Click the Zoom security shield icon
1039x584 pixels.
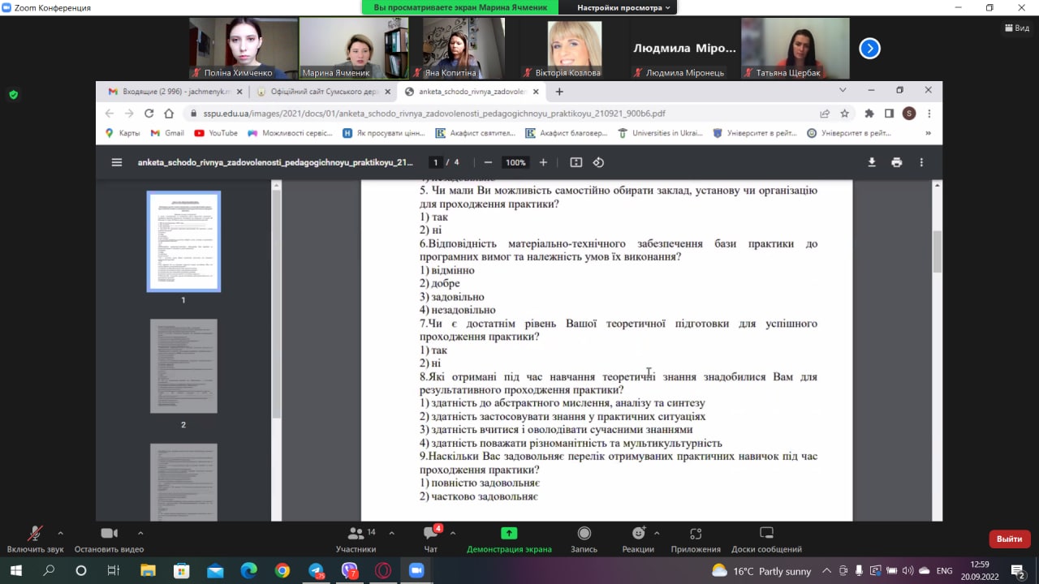point(13,94)
